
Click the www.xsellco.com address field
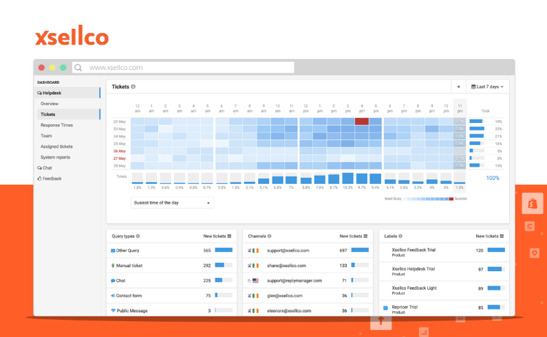point(183,67)
